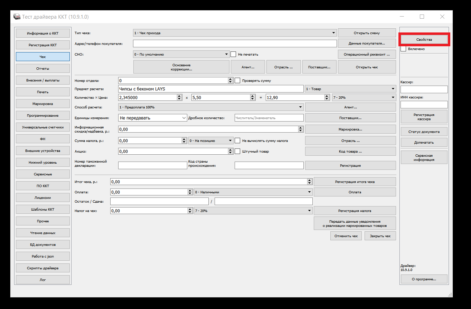
Task: Switch to the "ФН" section
Action: (x=43, y=139)
